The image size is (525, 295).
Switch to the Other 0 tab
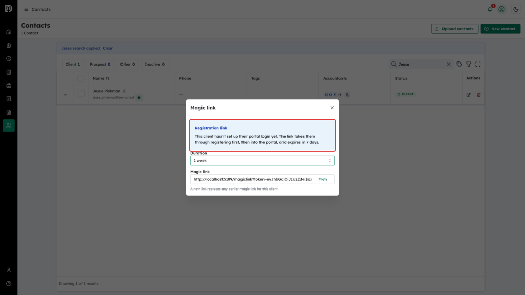tap(128, 64)
